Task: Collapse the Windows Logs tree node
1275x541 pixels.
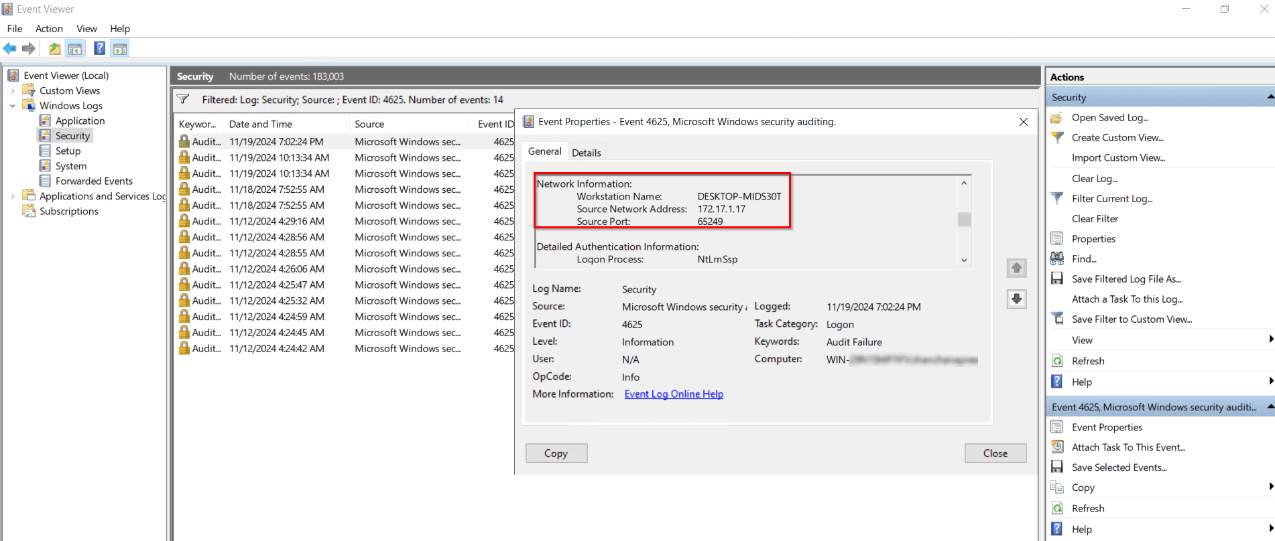Action: pyautogui.click(x=13, y=106)
